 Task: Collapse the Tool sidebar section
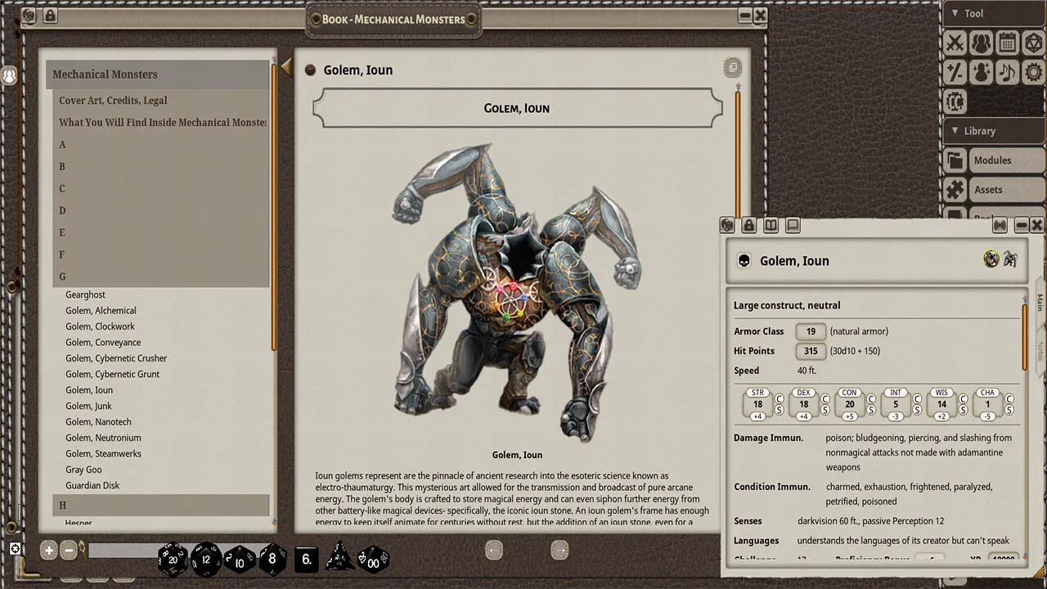[994, 13]
